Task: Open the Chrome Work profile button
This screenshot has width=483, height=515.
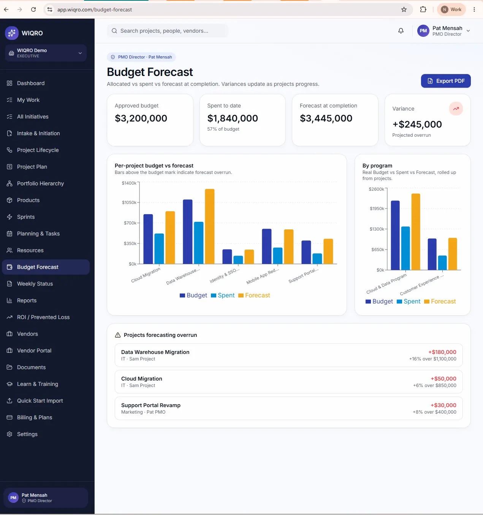Action: [451, 9]
